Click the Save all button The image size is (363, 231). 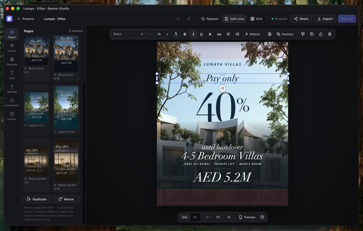[x=347, y=19]
